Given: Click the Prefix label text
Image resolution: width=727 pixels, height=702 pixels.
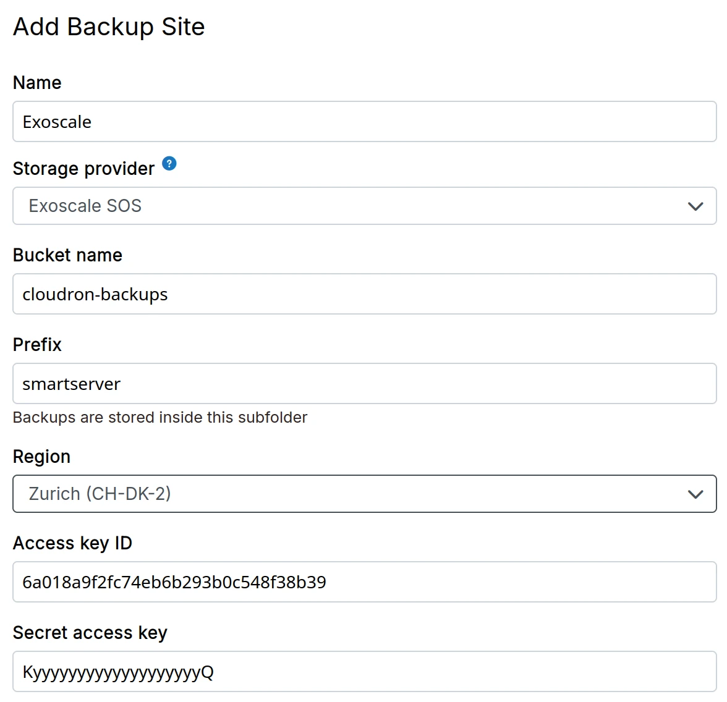Looking at the screenshot, I should [x=37, y=345].
